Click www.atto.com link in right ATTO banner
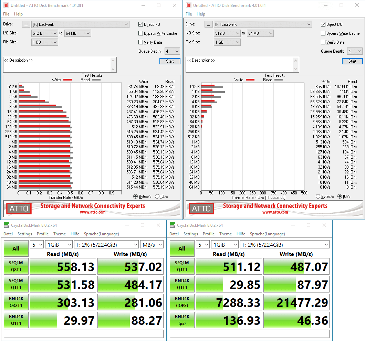365x341 pixels. (275, 212)
